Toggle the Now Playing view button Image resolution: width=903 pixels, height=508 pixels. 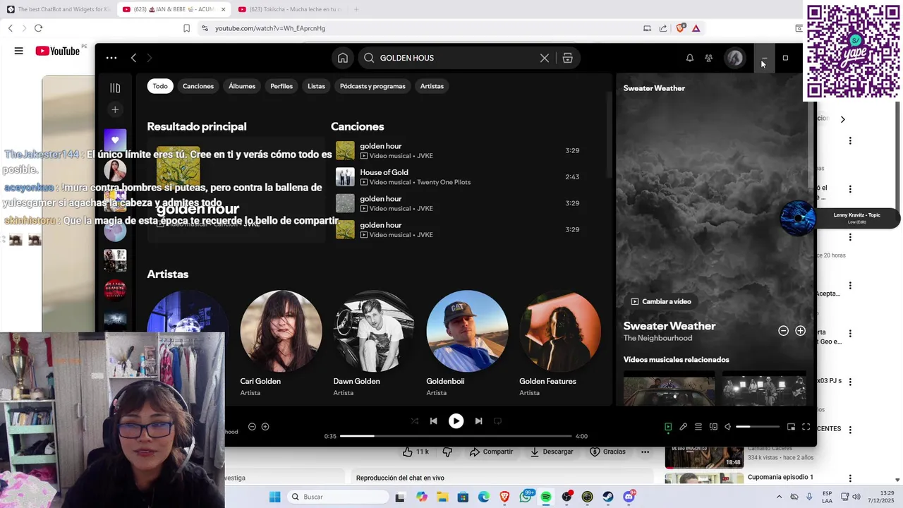(x=668, y=427)
